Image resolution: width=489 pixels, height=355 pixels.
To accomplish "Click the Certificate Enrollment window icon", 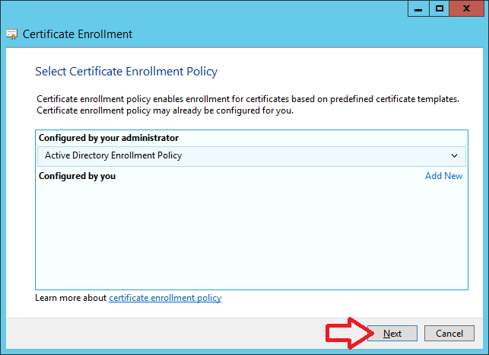I will (x=11, y=34).
